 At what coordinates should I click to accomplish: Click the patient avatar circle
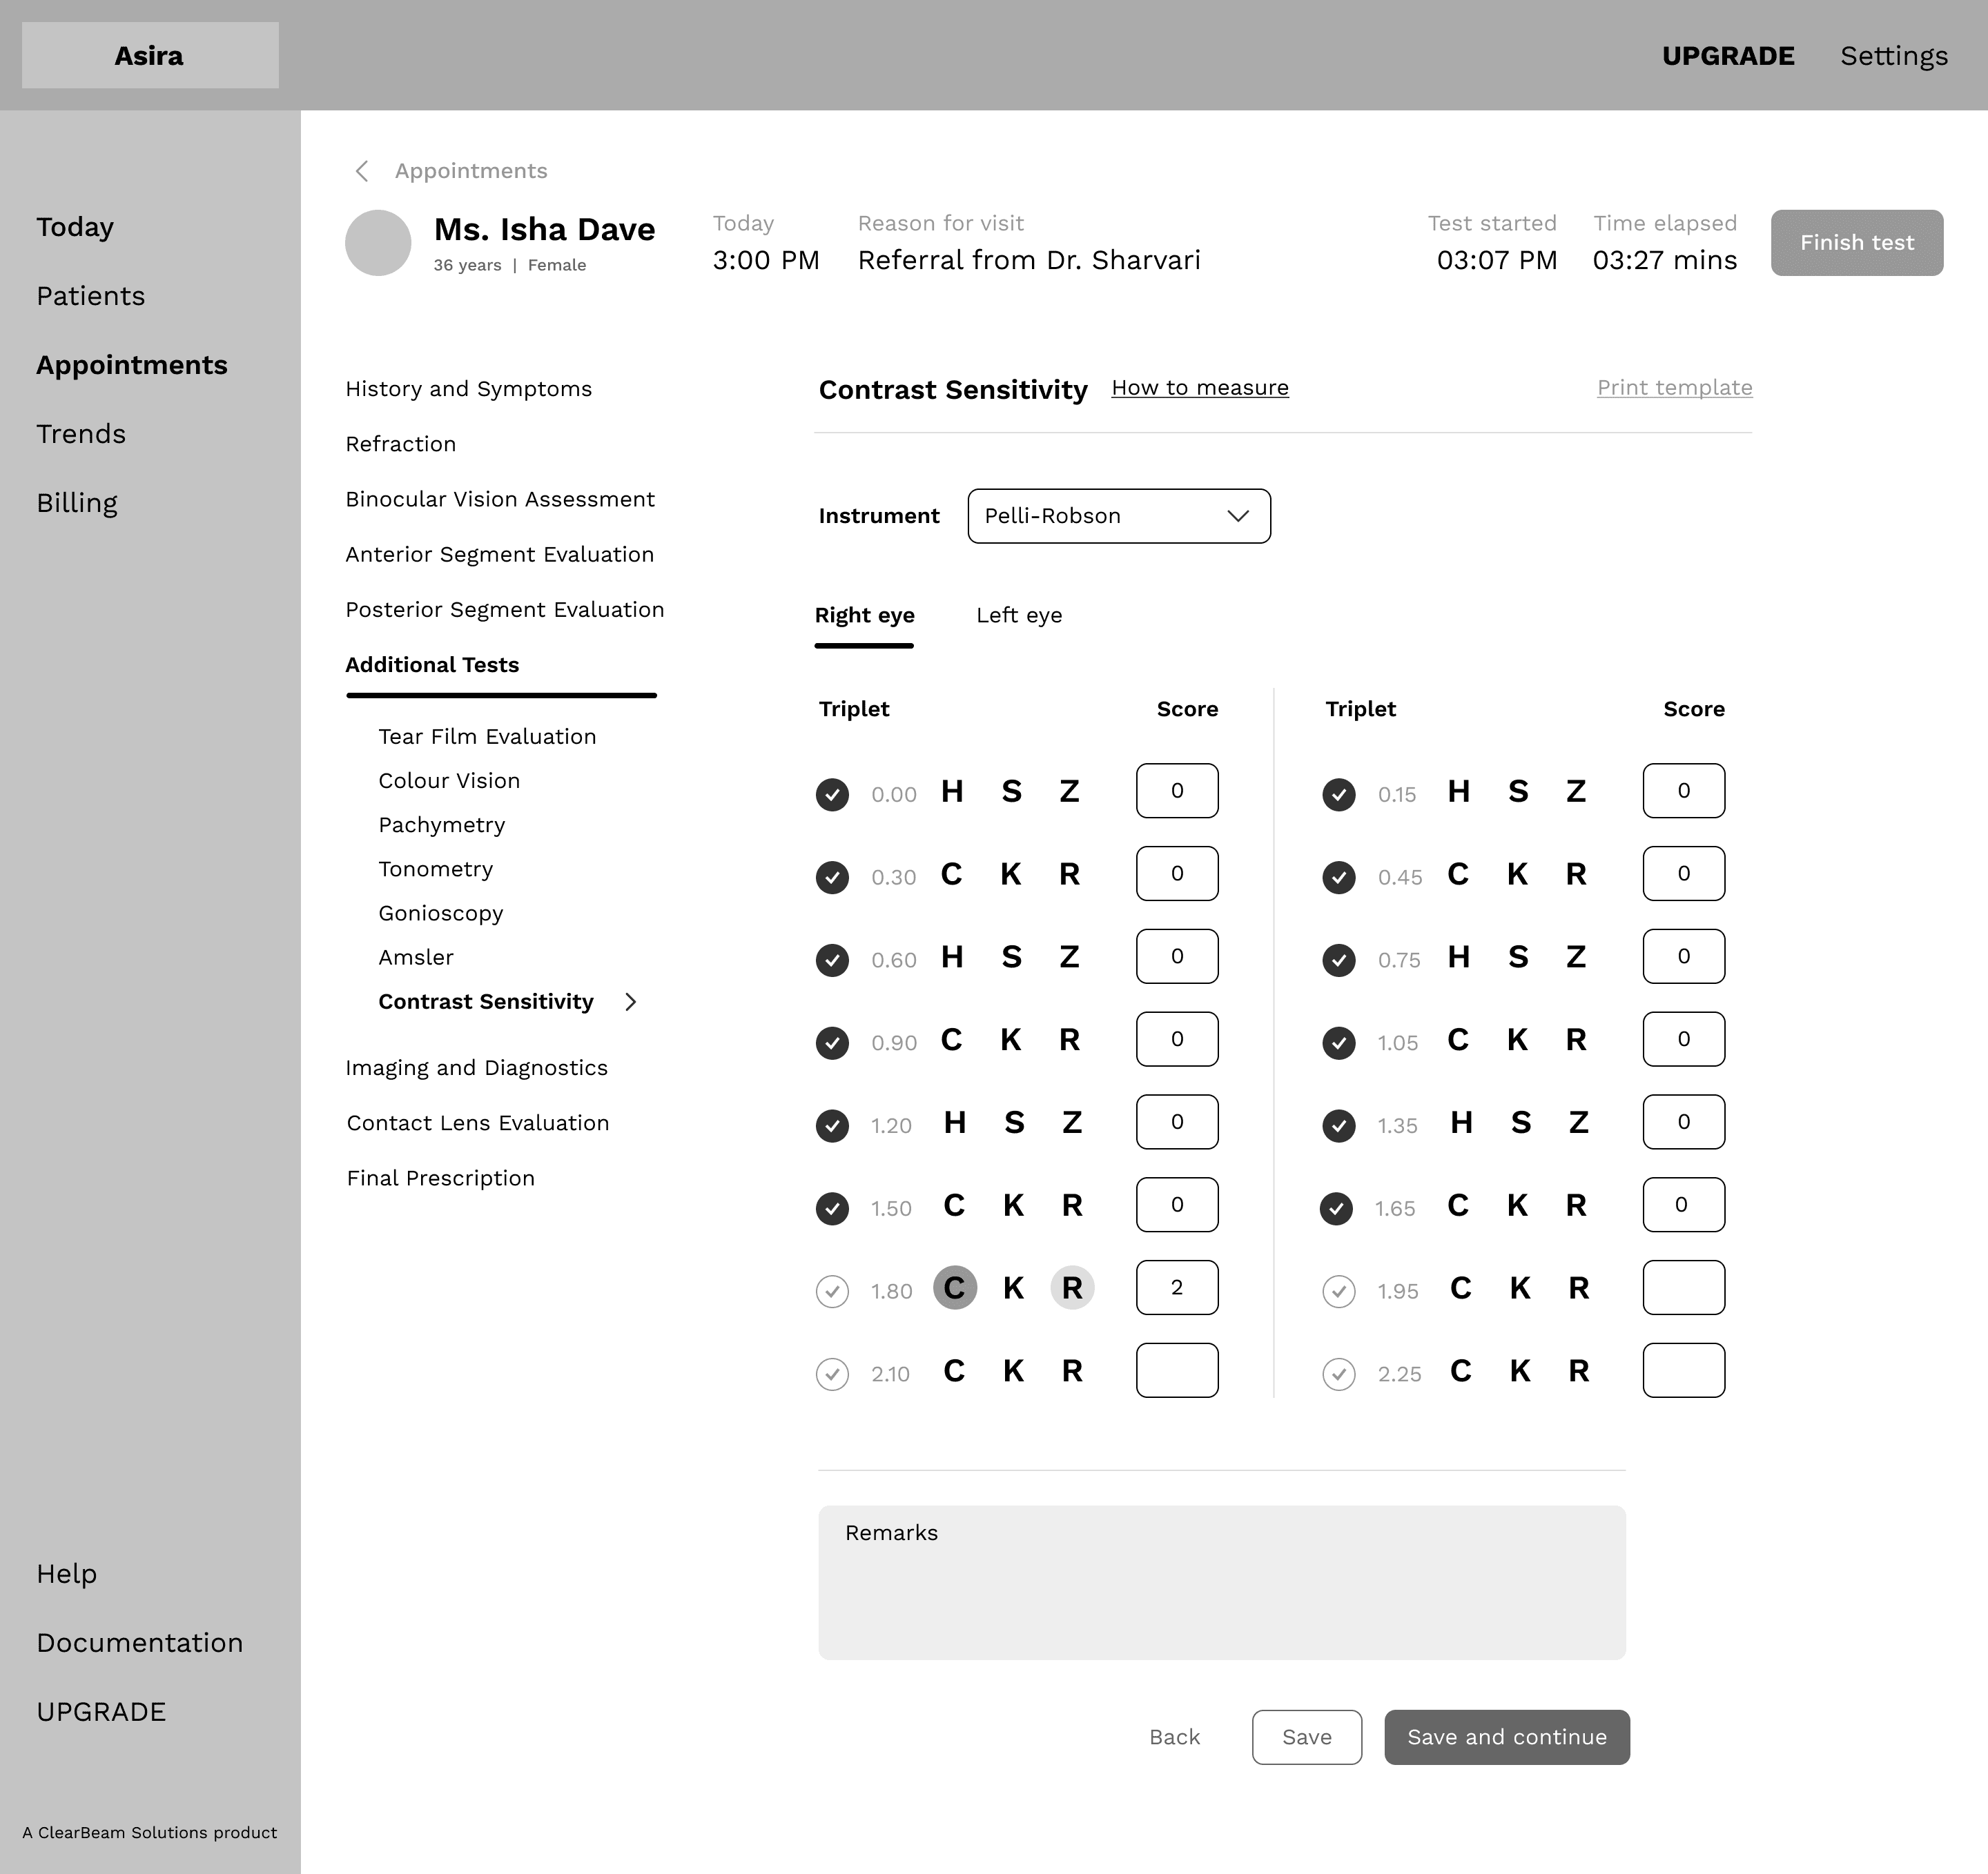(378, 243)
